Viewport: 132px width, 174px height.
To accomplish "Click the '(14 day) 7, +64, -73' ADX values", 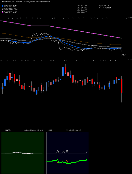I will (74, 130).
